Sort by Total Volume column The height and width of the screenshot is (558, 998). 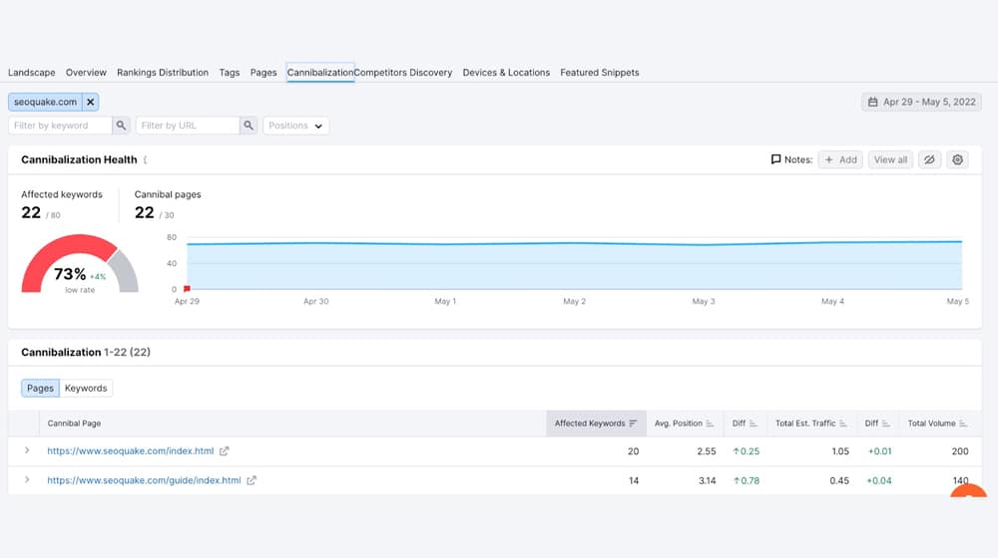937,423
